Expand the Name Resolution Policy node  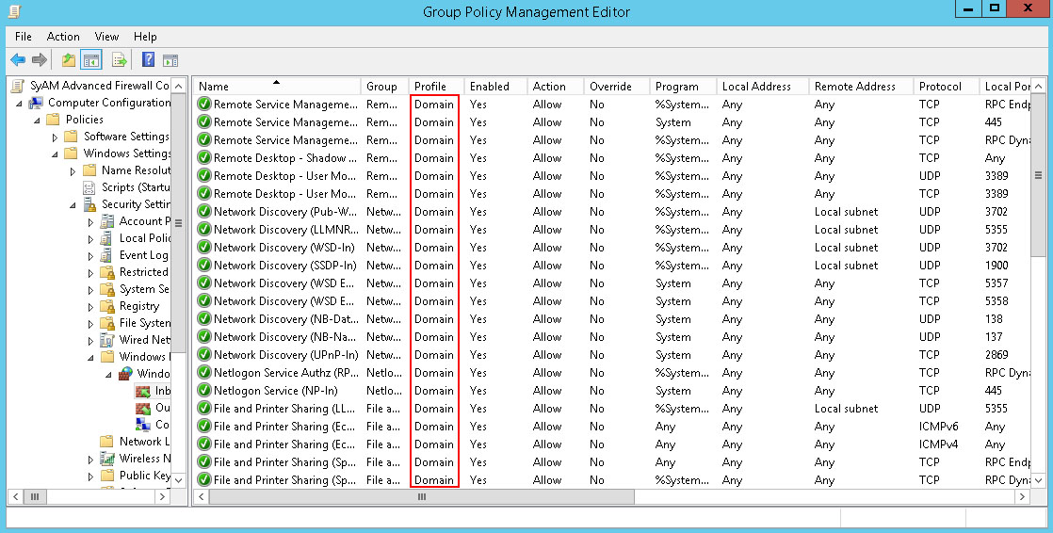73,170
